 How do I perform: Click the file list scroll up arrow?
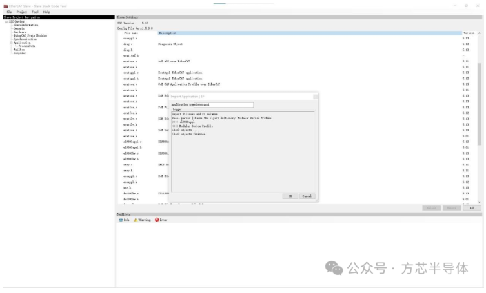[480, 33]
